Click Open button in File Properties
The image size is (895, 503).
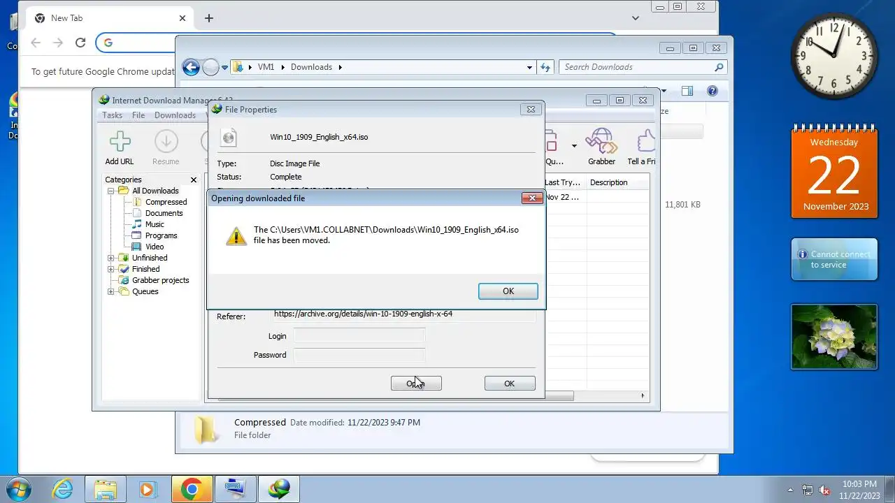(x=416, y=384)
